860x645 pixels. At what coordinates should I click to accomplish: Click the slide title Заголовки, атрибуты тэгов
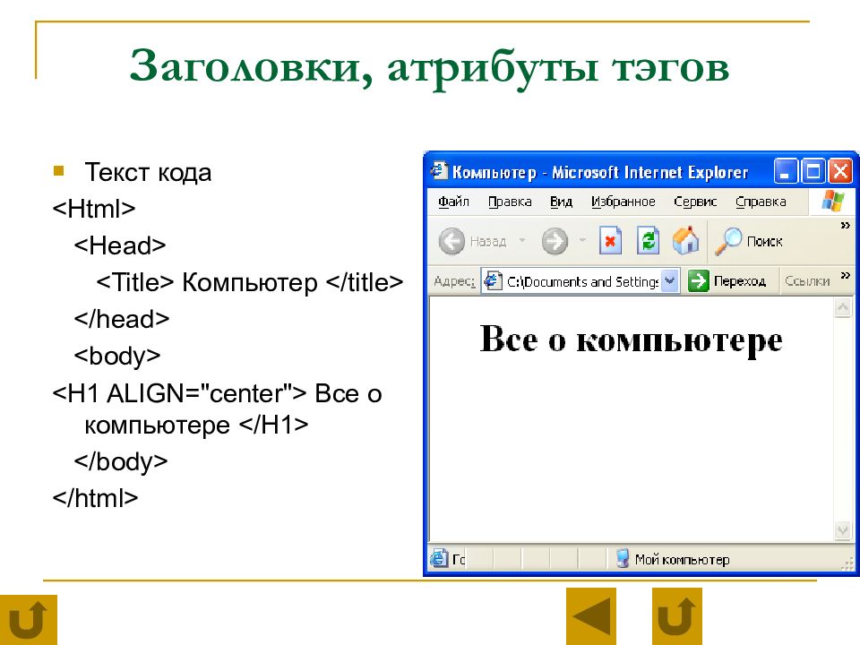(x=429, y=69)
